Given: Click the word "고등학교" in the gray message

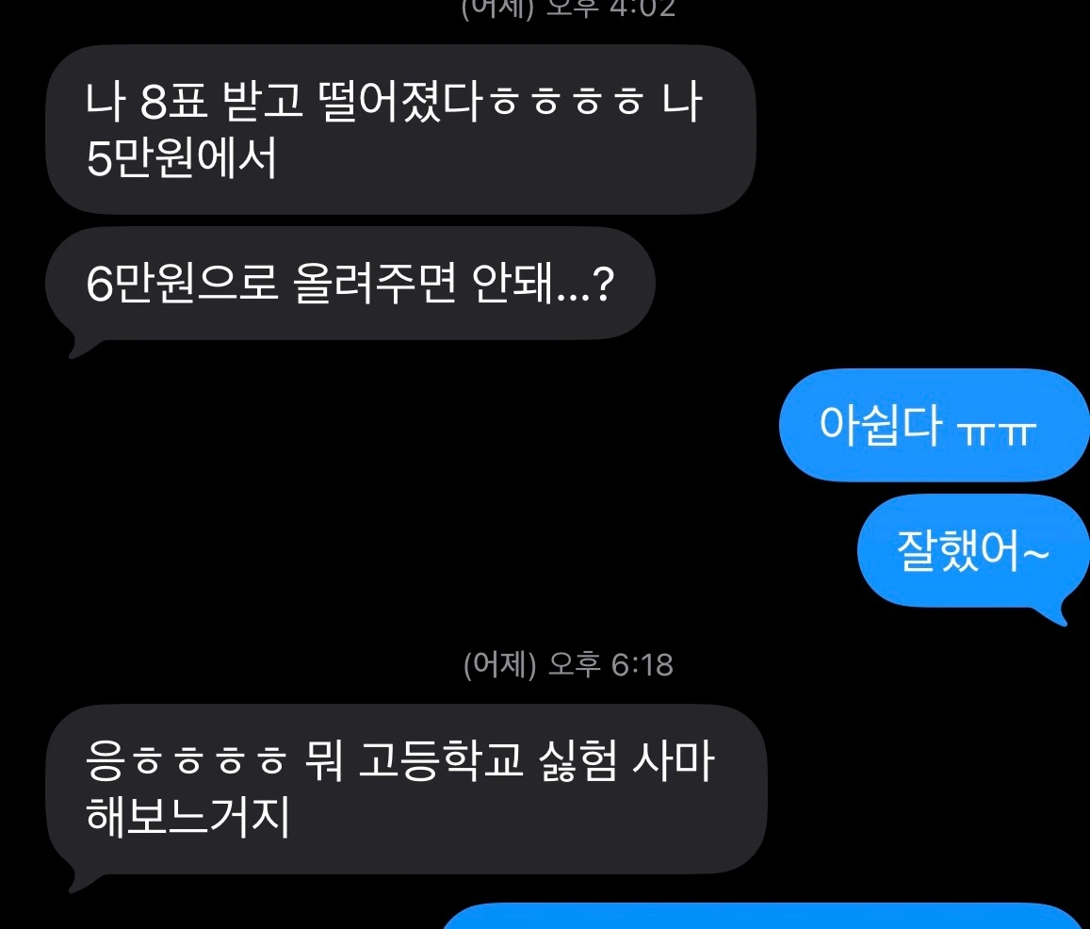Looking at the screenshot, I should coord(441,760).
